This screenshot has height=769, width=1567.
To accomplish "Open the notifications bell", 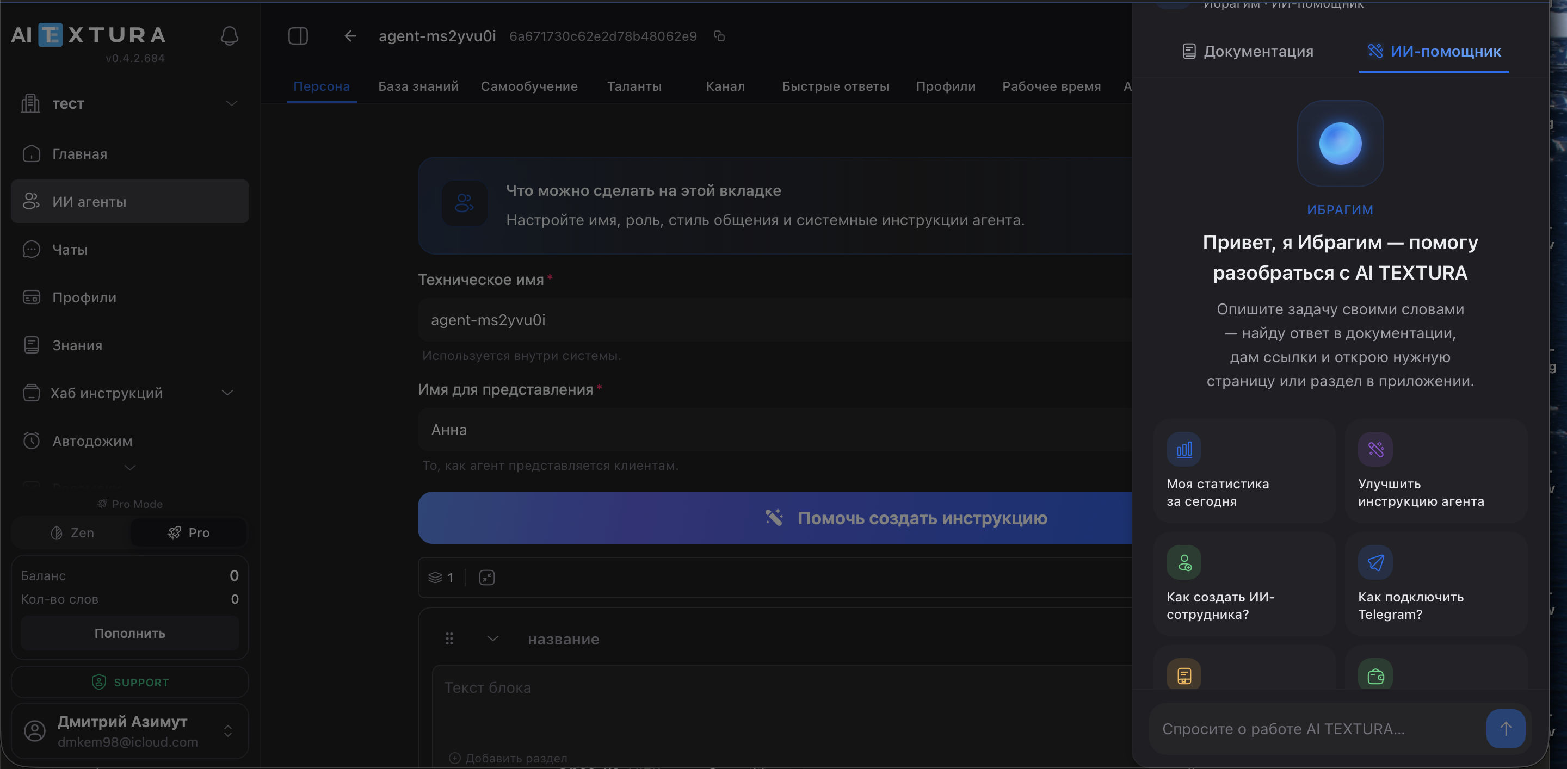I will coord(229,36).
